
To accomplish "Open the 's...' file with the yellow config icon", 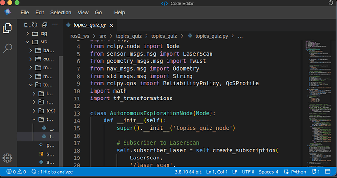I will click(38, 154).
